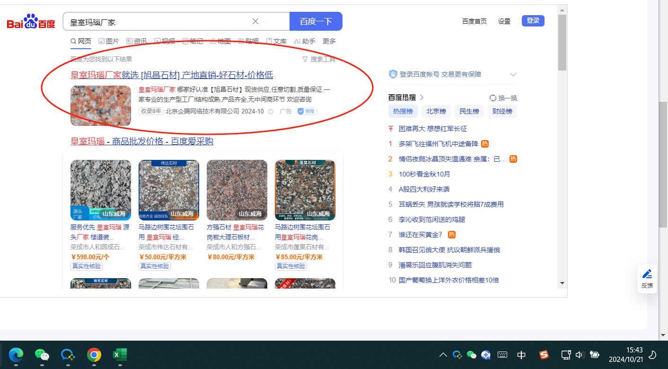668x369 pixels.
Task: Open the Ai 助手 tab
Action: [305, 41]
